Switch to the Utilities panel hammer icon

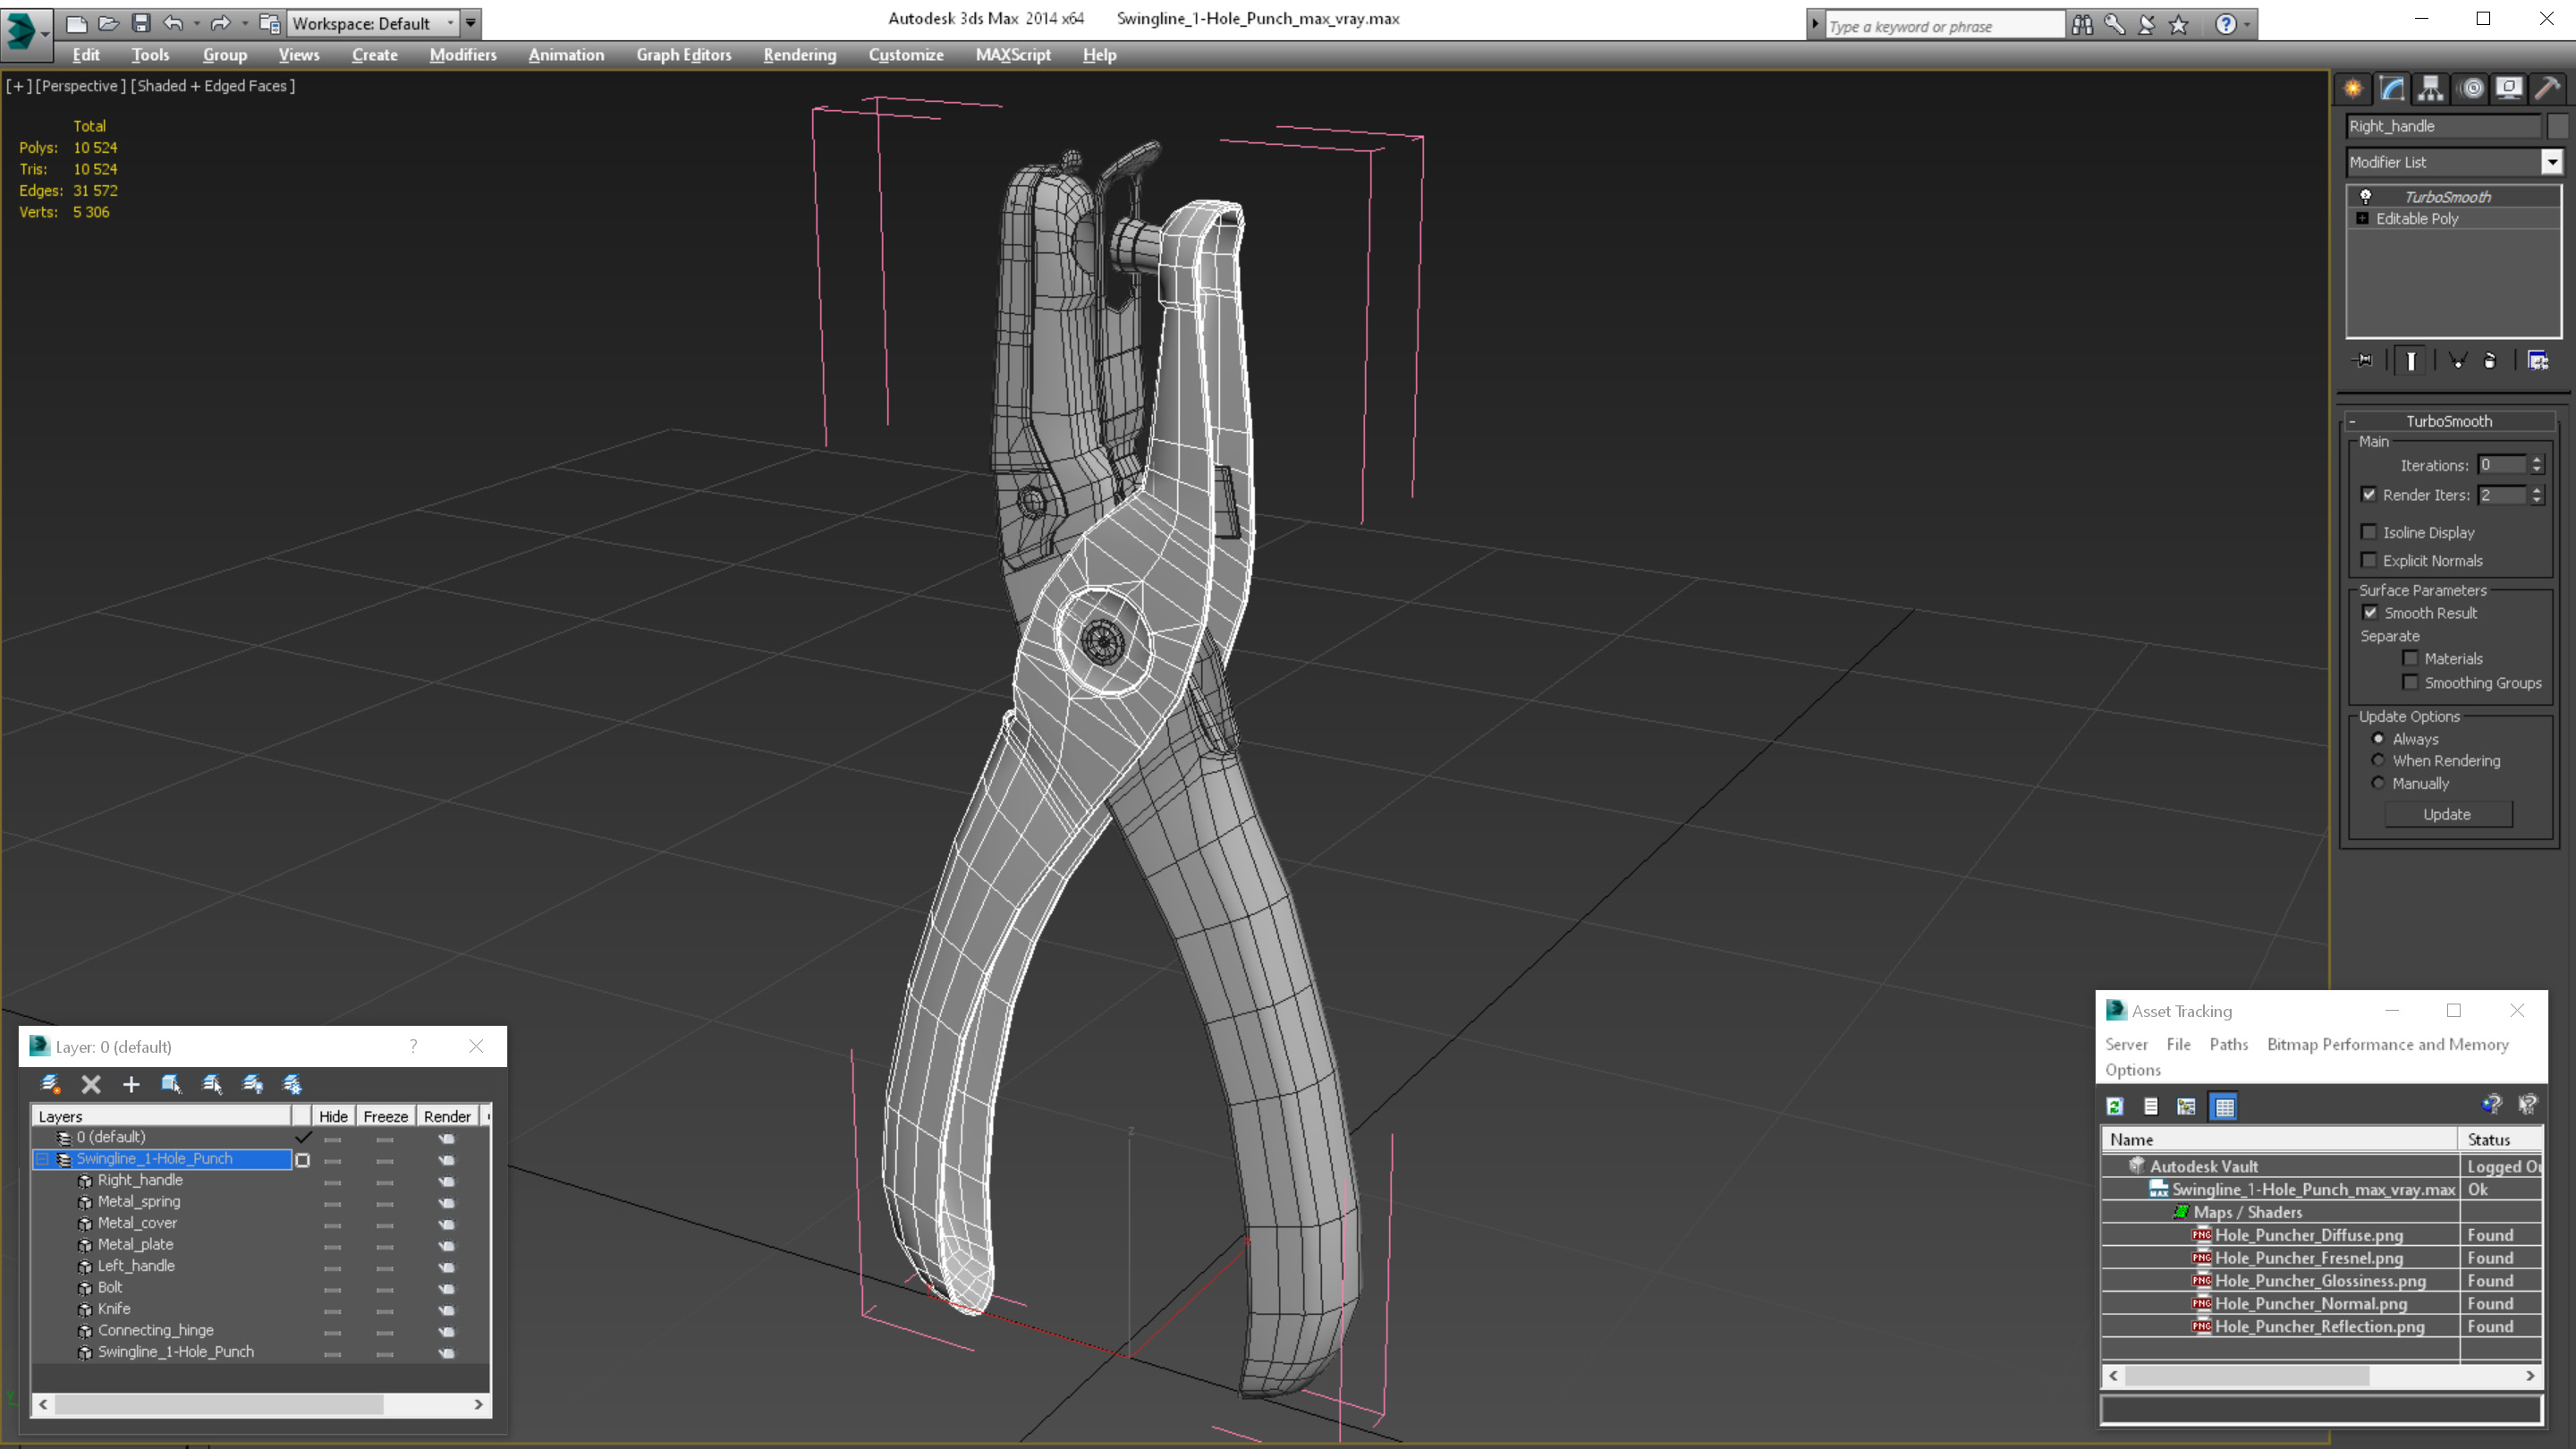tap(2547, 89)
